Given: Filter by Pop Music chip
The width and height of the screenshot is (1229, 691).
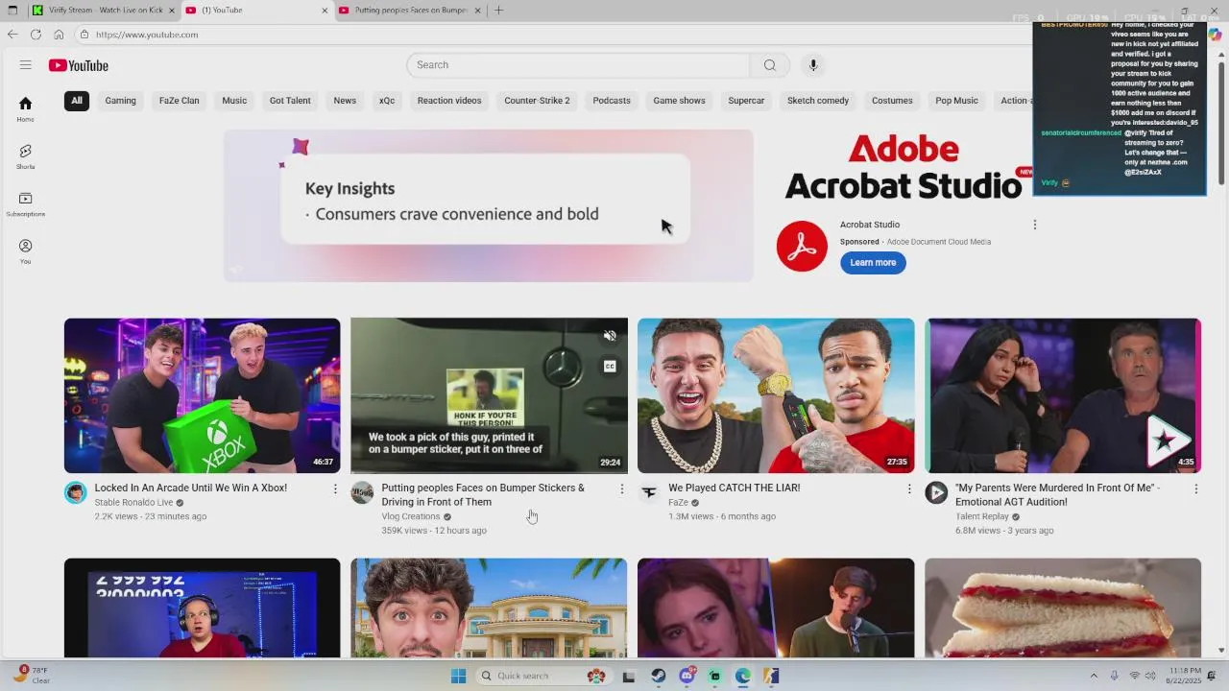Looking at the screenshot, I should pyautogui.click(x=956, y=101).
